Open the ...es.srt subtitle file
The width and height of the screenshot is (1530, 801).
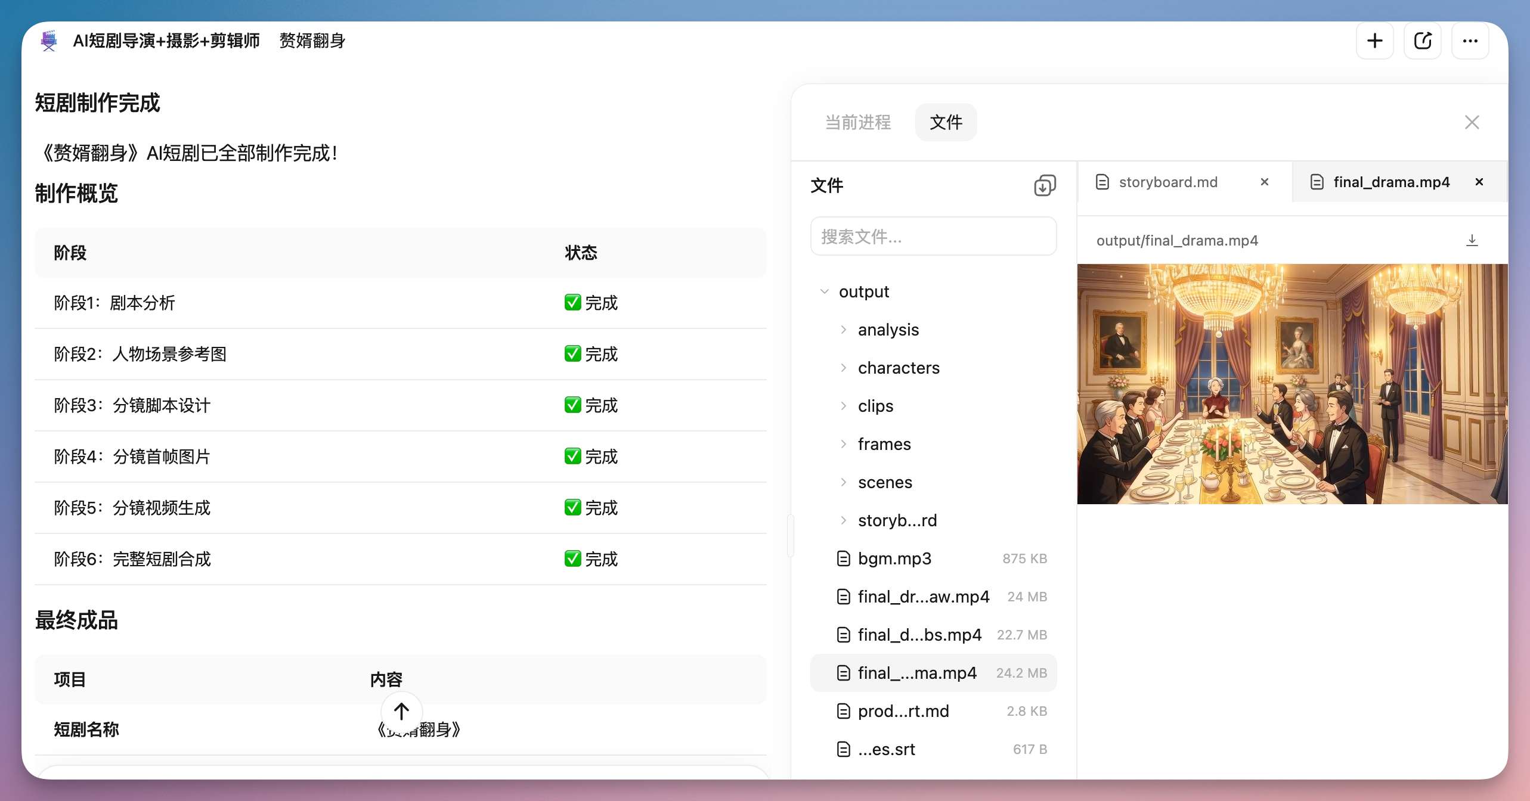pyautogui.click(x=934, y=749)
